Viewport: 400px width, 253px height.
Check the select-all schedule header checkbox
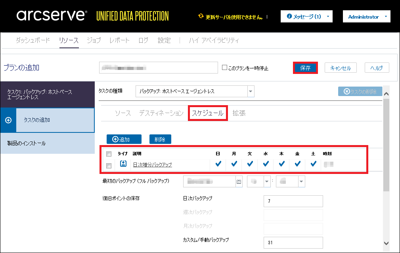109,154
